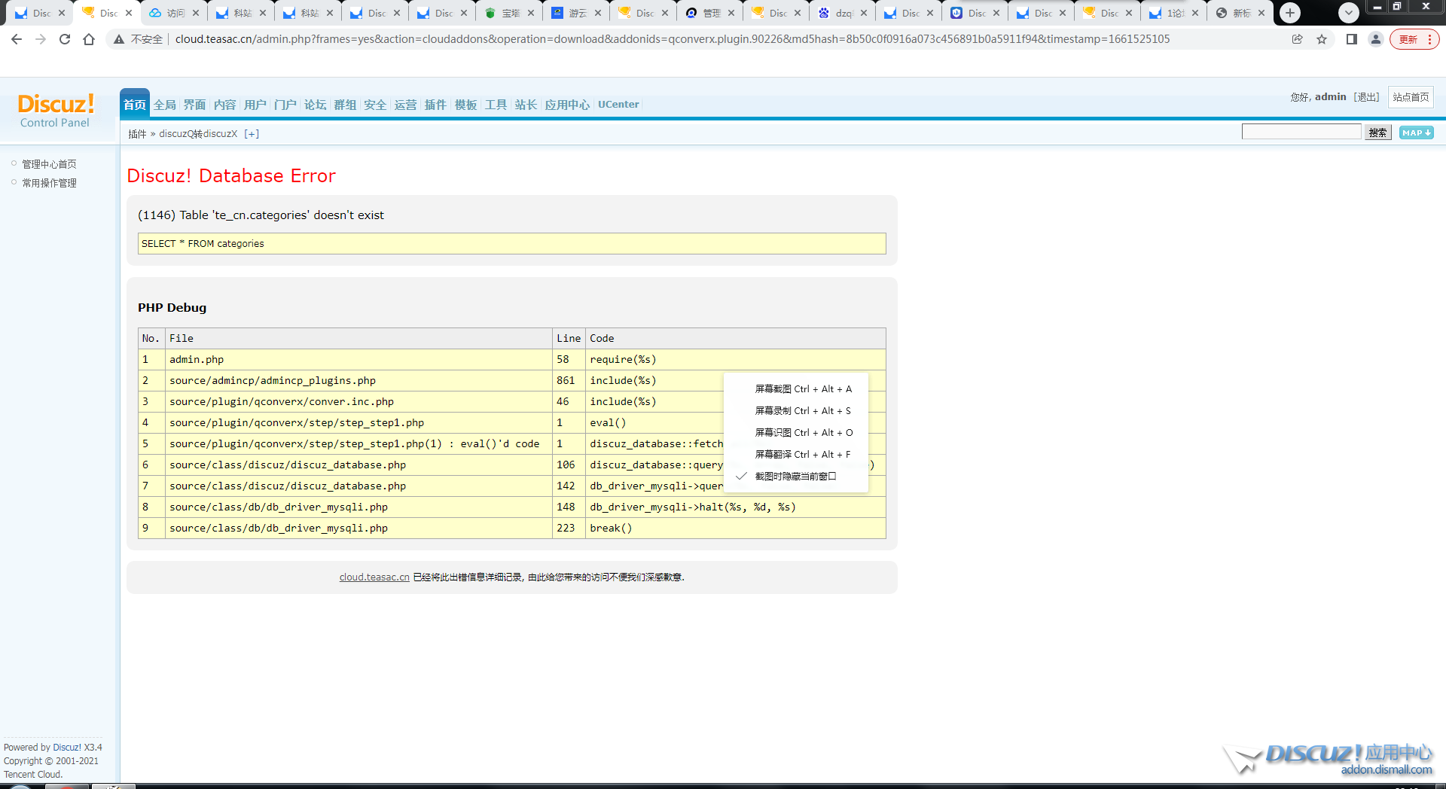Select the 首页 admin tab
This screenshot has width=1446, height=789.
point(135,105)
